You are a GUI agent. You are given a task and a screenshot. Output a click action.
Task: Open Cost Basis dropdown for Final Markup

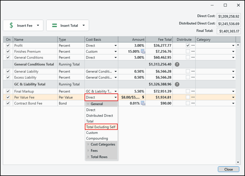[116, 91]
